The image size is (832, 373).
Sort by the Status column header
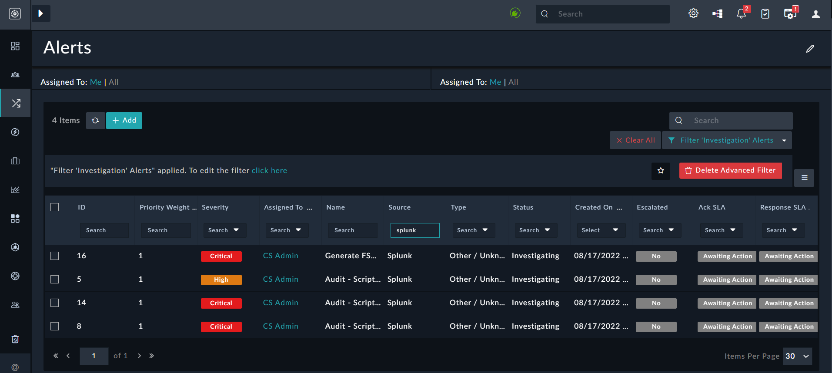[523, 207]
